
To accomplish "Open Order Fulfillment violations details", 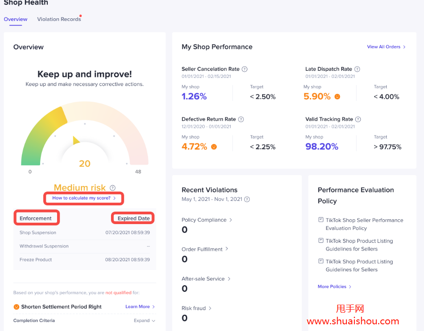I will point(205,249).
